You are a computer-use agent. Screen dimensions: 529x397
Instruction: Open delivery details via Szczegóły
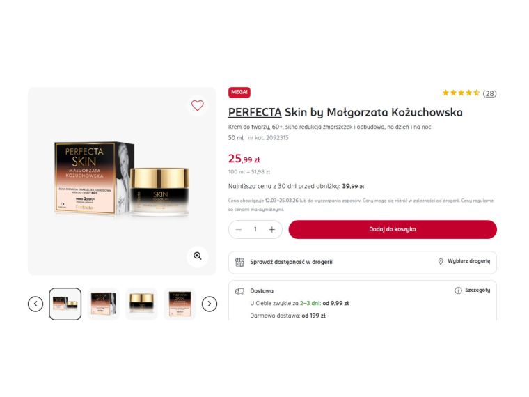coord(473,290)
